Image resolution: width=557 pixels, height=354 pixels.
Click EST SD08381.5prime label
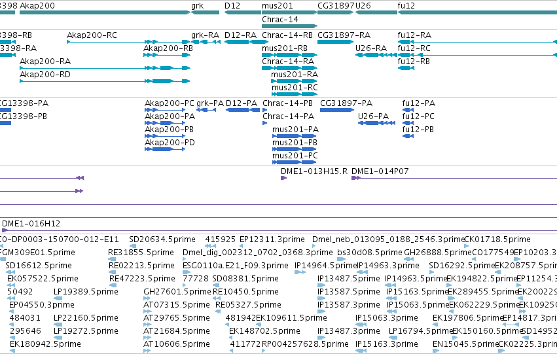point(245,279)
